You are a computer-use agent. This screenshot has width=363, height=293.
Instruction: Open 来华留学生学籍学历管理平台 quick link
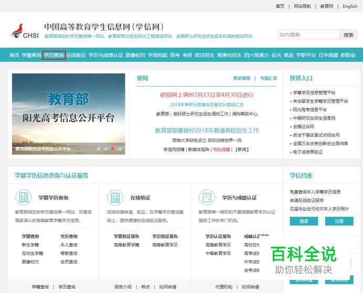(321, 101)
